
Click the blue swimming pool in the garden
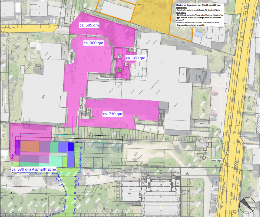(x=199, y=34)
